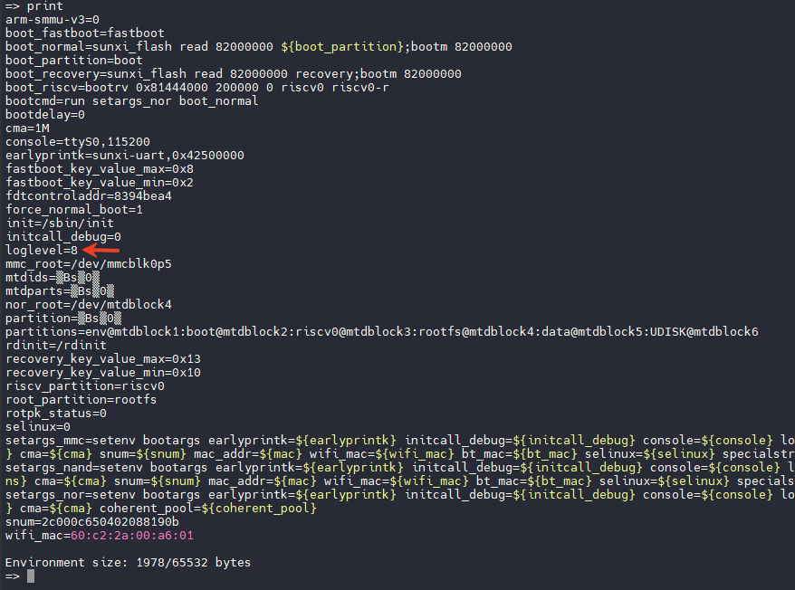
Task: Click the Environment size text line
Action: click(x=128, y=563)
